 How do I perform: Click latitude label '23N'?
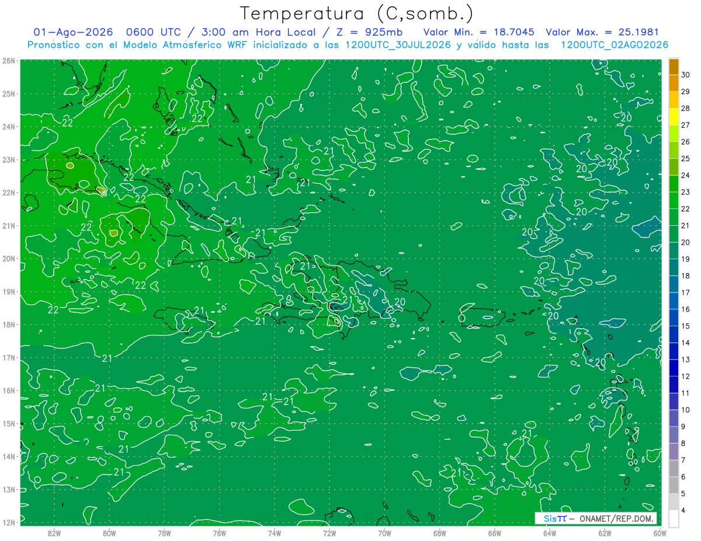pyautogui.click(x=9, y=159)
